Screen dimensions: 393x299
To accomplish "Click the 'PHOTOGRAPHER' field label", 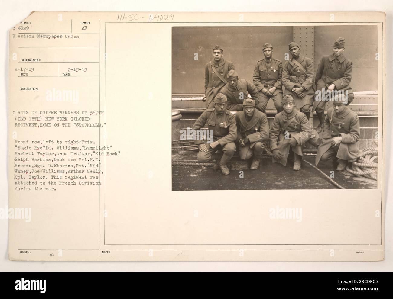I will point(31,60).
